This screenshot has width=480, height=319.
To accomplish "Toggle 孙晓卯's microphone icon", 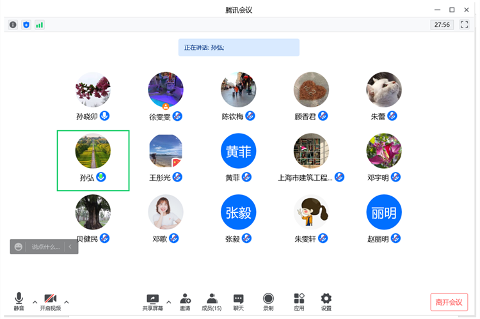I will [105, 116].
